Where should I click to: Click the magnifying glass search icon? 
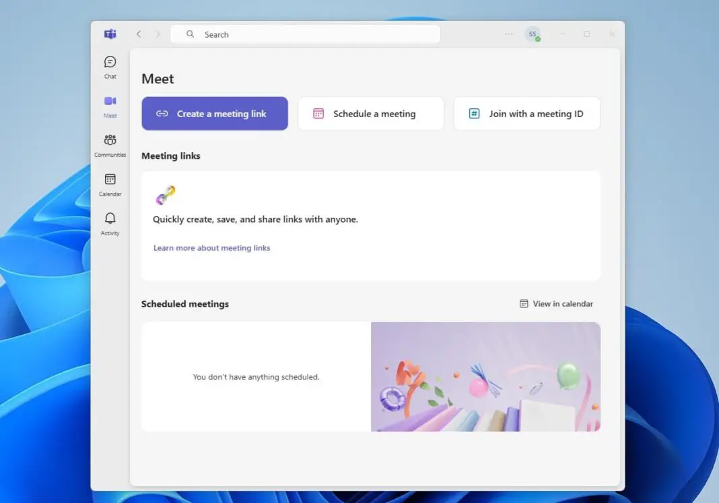[190, 34]
